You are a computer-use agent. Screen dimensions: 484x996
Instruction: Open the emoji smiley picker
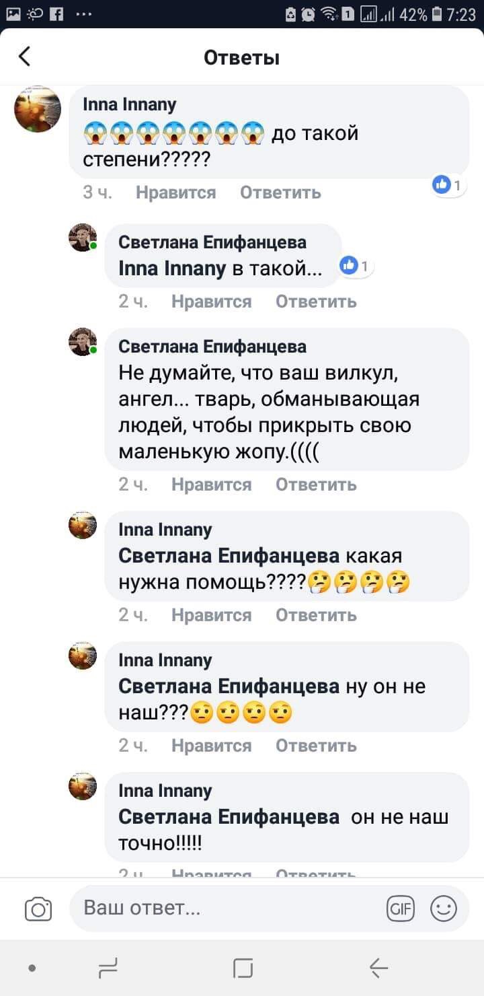click(x=443, y=909)
